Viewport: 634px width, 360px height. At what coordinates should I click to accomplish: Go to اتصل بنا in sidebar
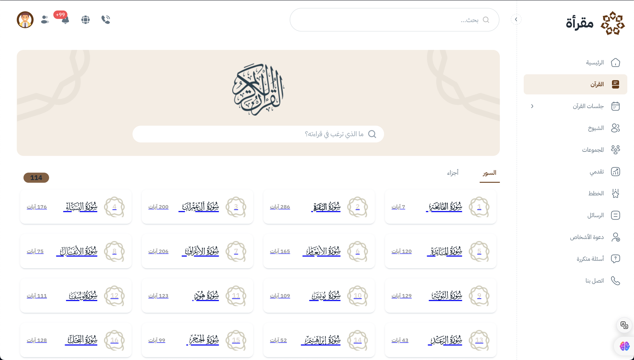[594, 281]
